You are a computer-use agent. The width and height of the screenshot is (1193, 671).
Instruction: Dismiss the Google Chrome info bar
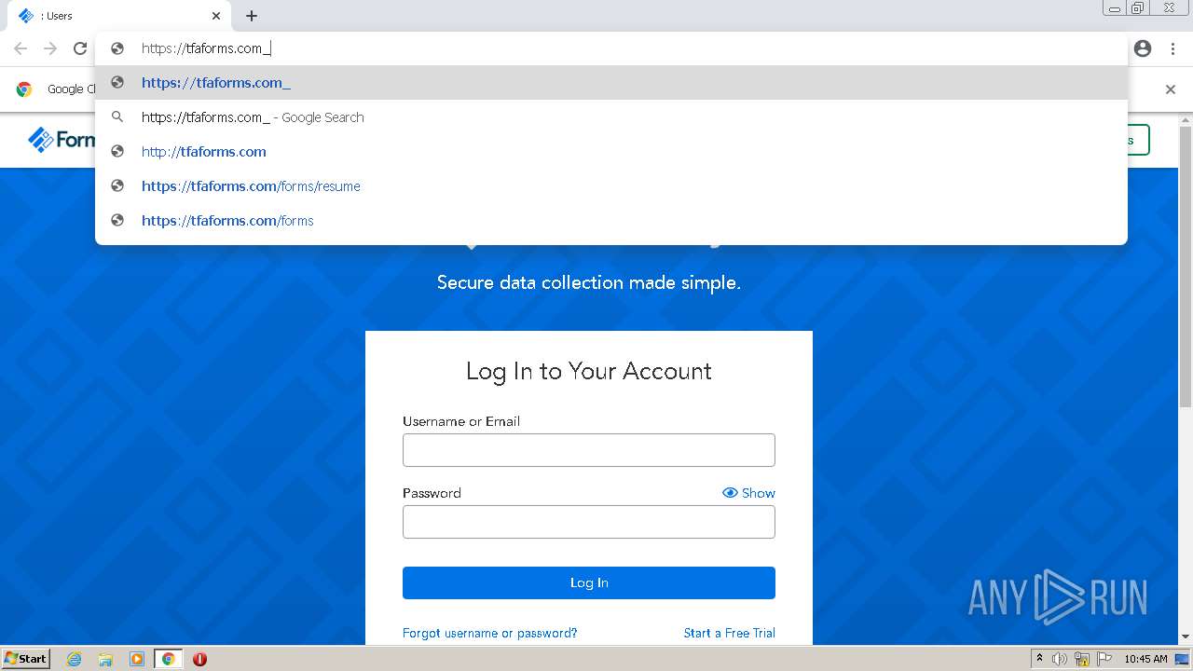coord(1171,89)
